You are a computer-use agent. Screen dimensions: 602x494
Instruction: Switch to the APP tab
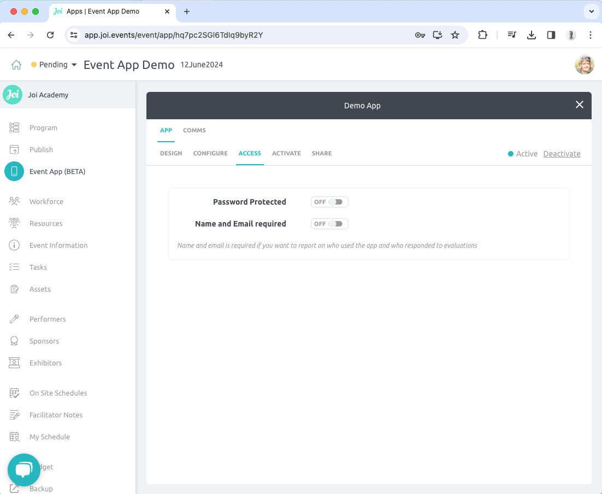(x=166, y=130)
